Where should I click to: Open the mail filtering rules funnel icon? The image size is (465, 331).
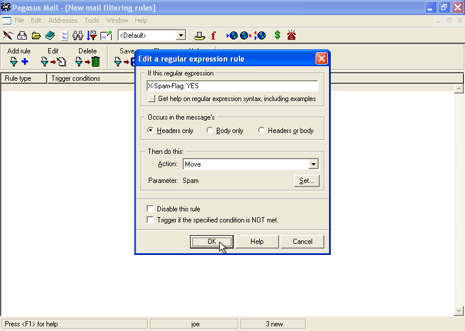(x=92, y=35)
